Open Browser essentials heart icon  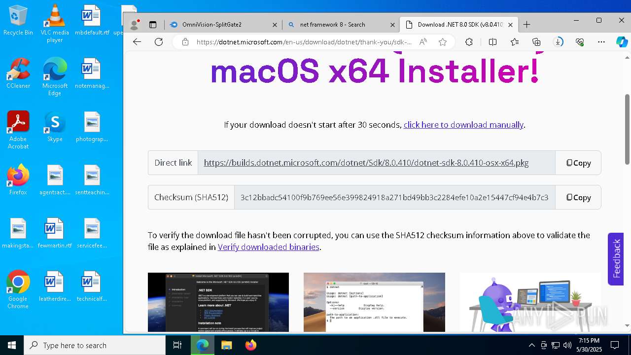point(580,42)
